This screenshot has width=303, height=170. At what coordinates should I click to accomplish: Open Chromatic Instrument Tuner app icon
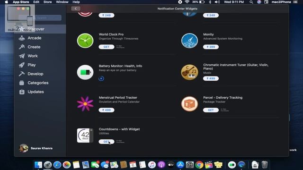(189, 72)
